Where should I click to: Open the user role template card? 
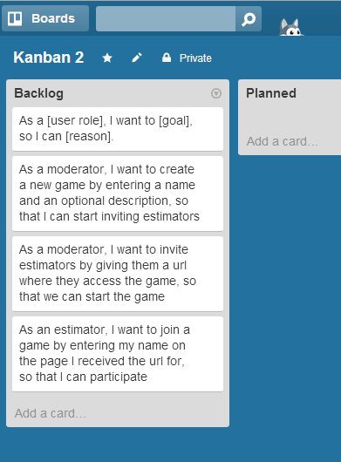118,129
